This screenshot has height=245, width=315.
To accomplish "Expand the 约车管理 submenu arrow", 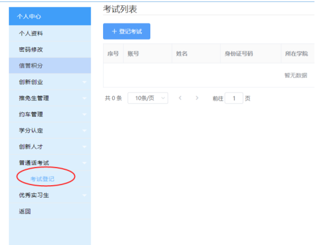I will [x=84, y=115].
